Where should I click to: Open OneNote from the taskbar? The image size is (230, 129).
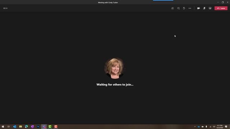[32, 126]
